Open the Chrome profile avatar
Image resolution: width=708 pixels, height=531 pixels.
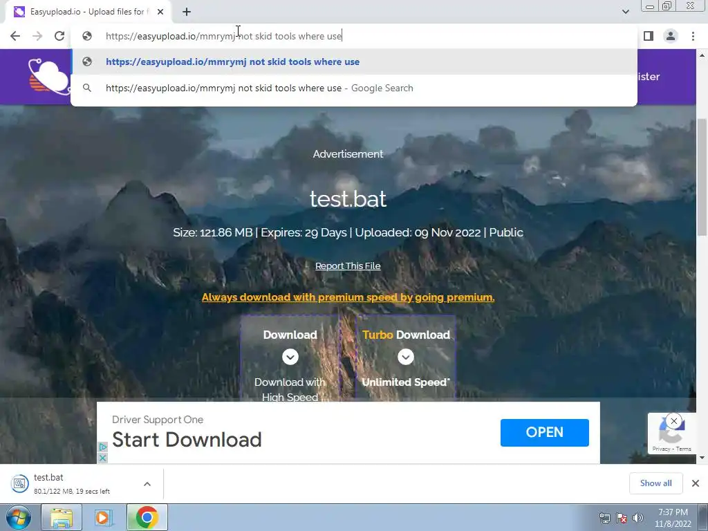point(671,36)
